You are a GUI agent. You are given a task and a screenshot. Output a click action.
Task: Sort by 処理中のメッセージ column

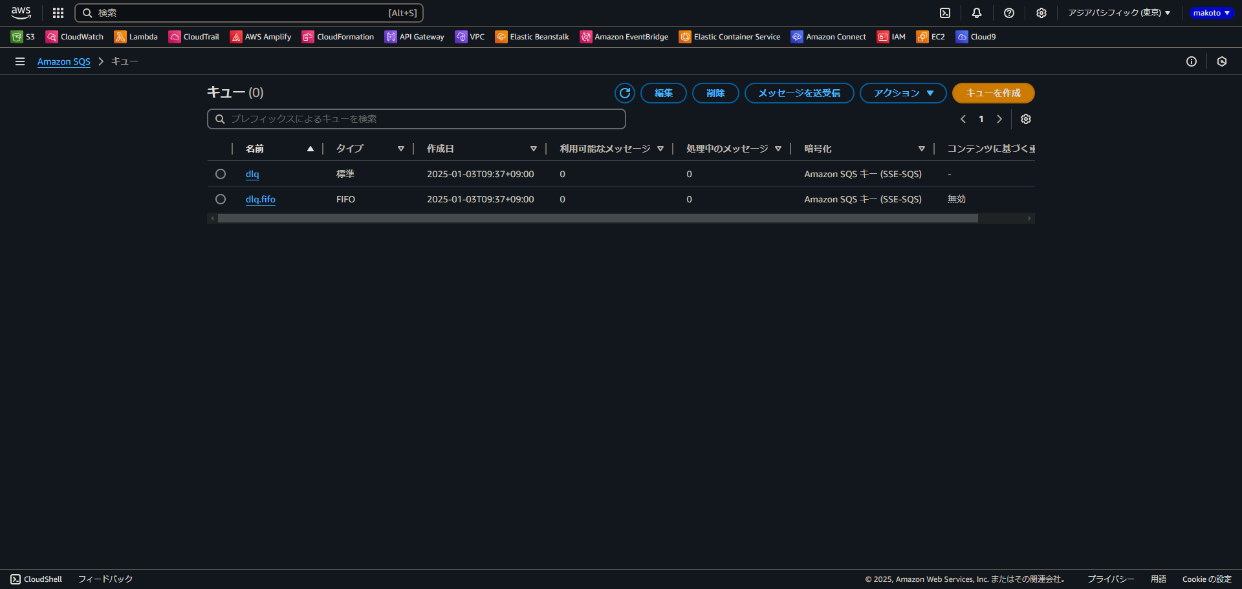click(x=734, y=149)
